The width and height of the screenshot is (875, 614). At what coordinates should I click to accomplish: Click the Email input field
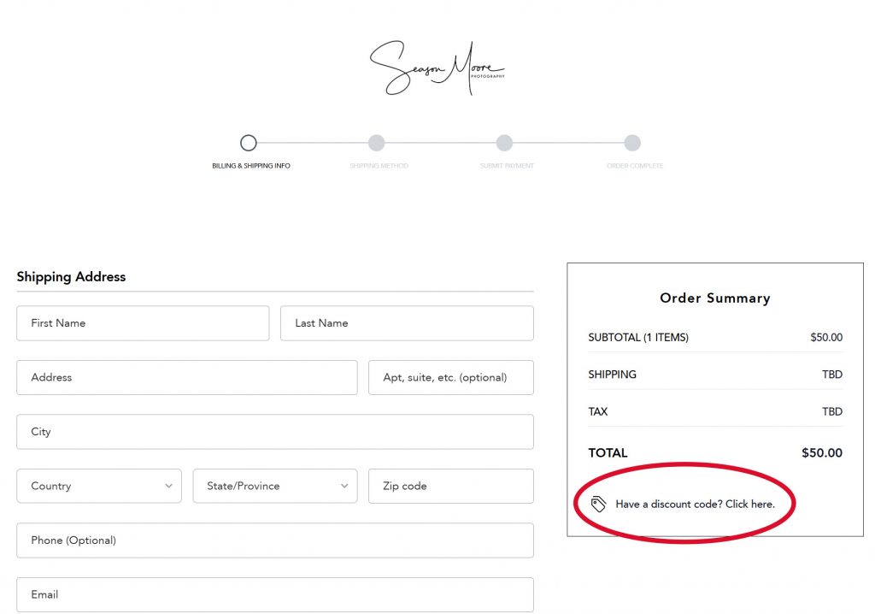pos(274,594)
